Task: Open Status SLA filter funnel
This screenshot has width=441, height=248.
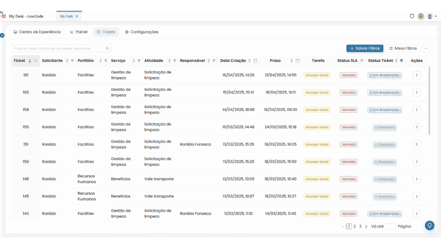Action: tap(362, 61)
